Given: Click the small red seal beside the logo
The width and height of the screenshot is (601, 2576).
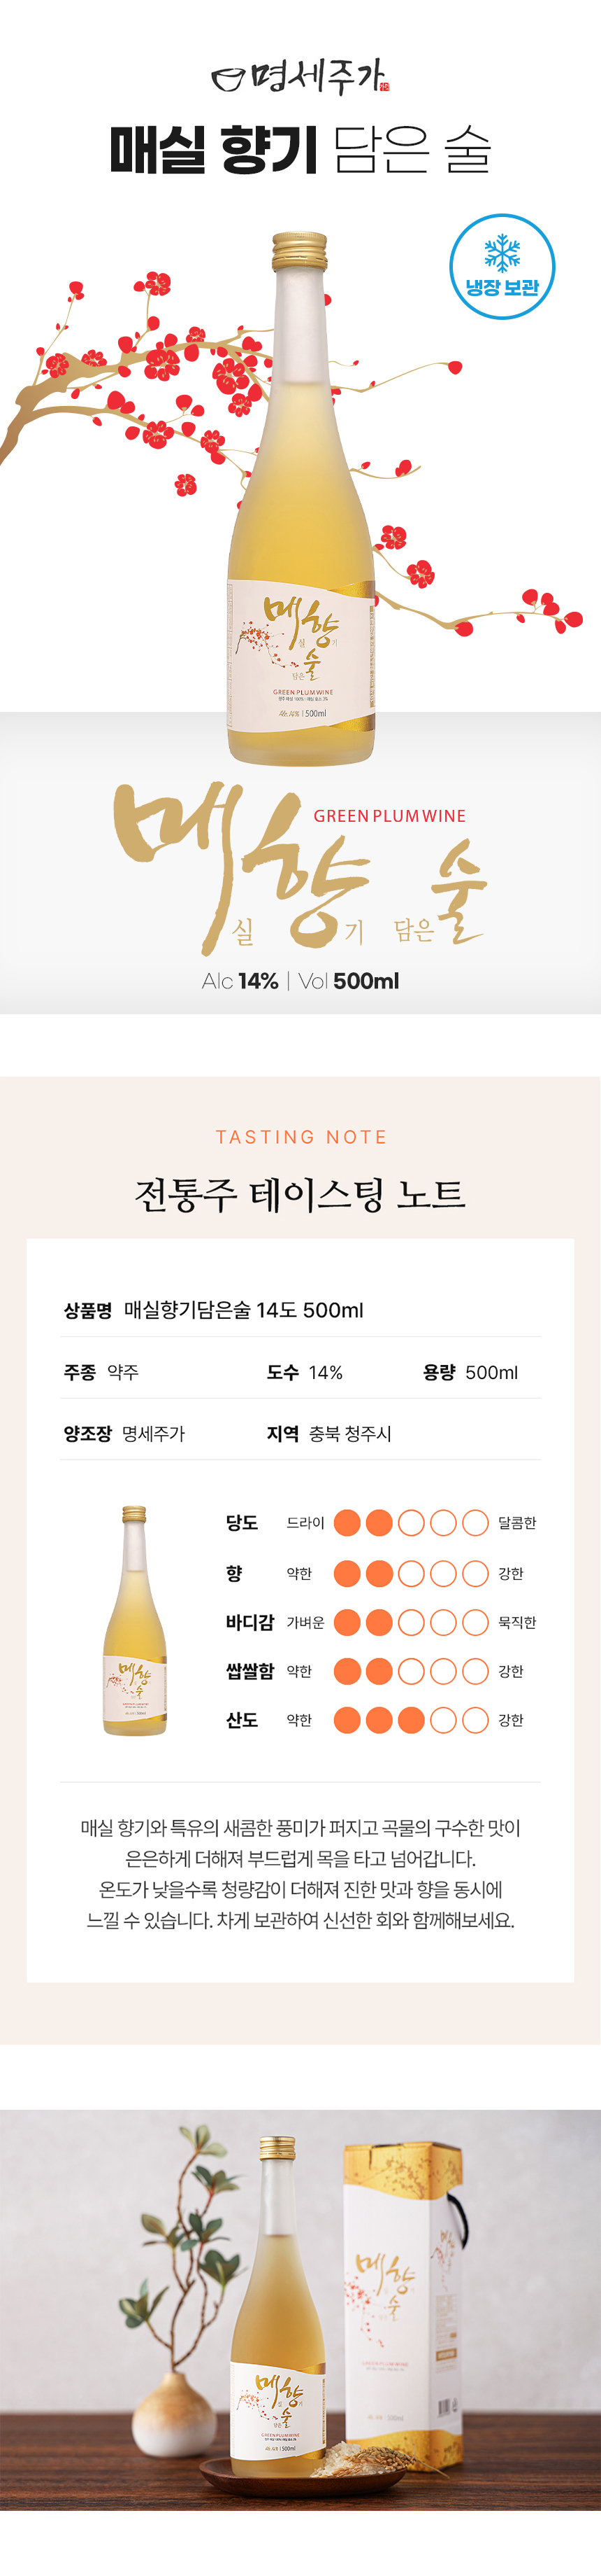Looking at the screenshot, I should [x=385, y=86].
